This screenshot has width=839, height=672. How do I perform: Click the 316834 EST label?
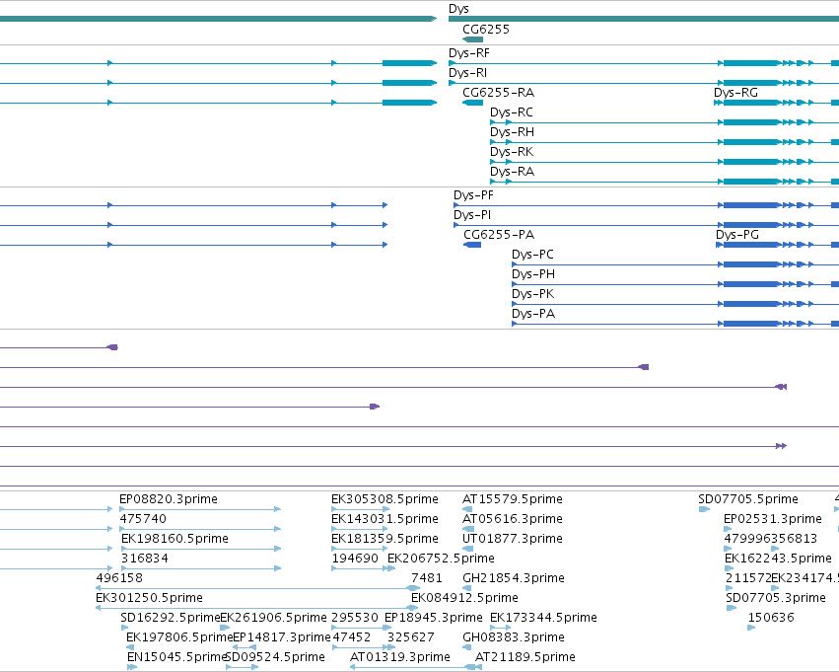pyautogui.click(x=145, y=560)
